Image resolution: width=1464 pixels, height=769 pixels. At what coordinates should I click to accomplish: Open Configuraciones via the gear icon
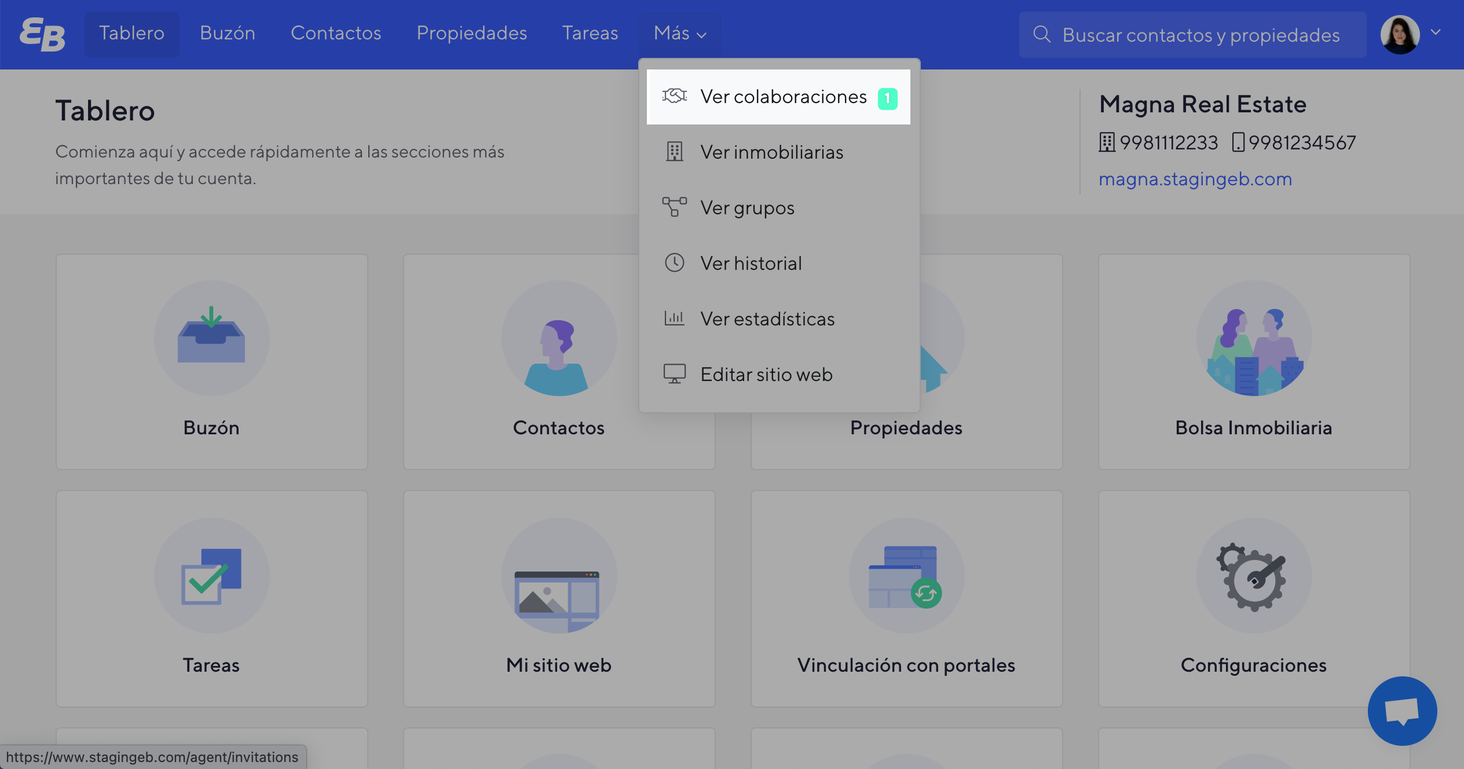[x=1253, y=576]
